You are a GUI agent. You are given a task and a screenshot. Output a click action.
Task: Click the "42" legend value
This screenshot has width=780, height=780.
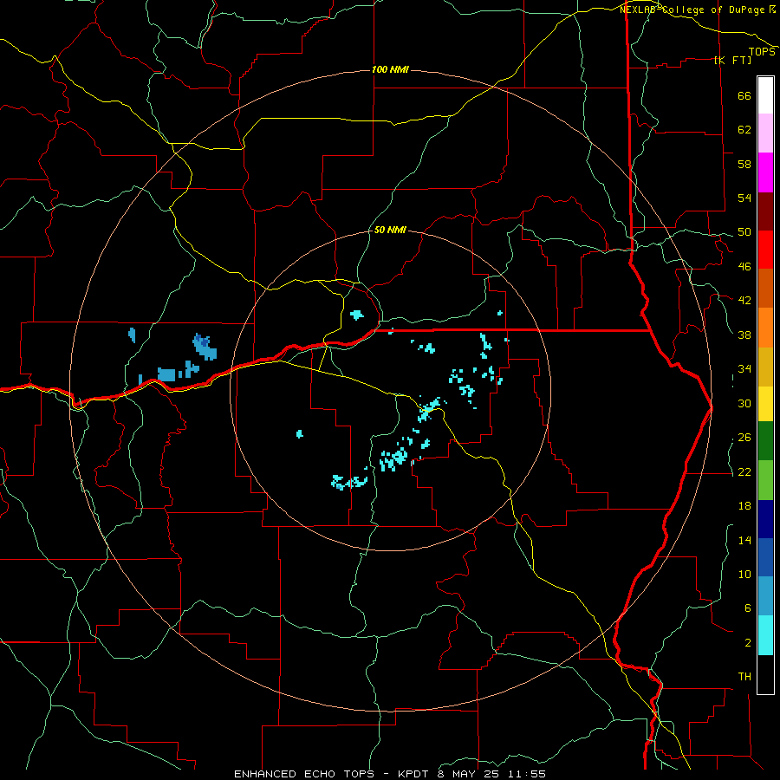click(744, 301)
